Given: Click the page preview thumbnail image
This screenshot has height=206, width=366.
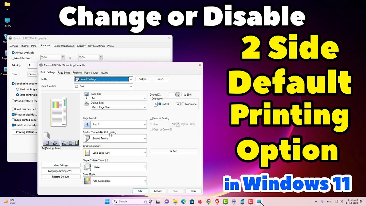Looking at the screenshot, I should (x=59, y=112).
